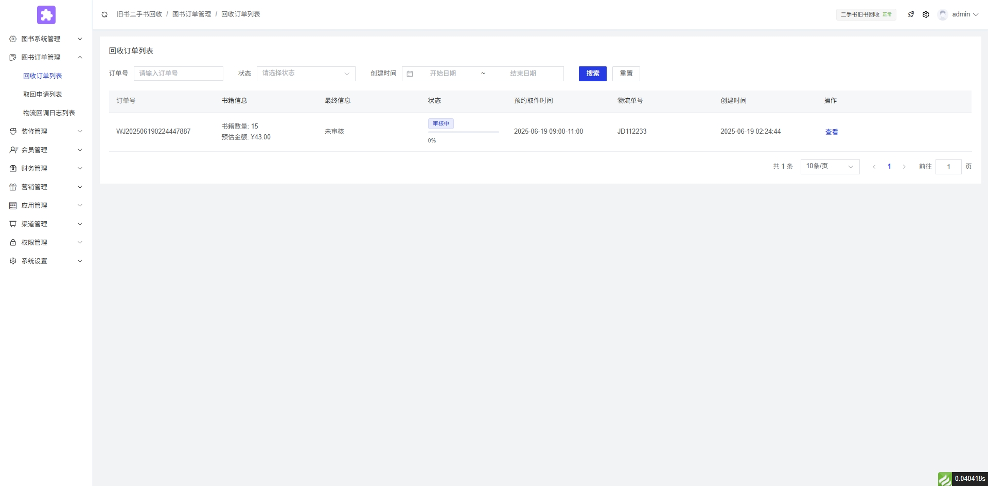Click the 重置 button
988x486 pixels.
click(x=626, y=74)
